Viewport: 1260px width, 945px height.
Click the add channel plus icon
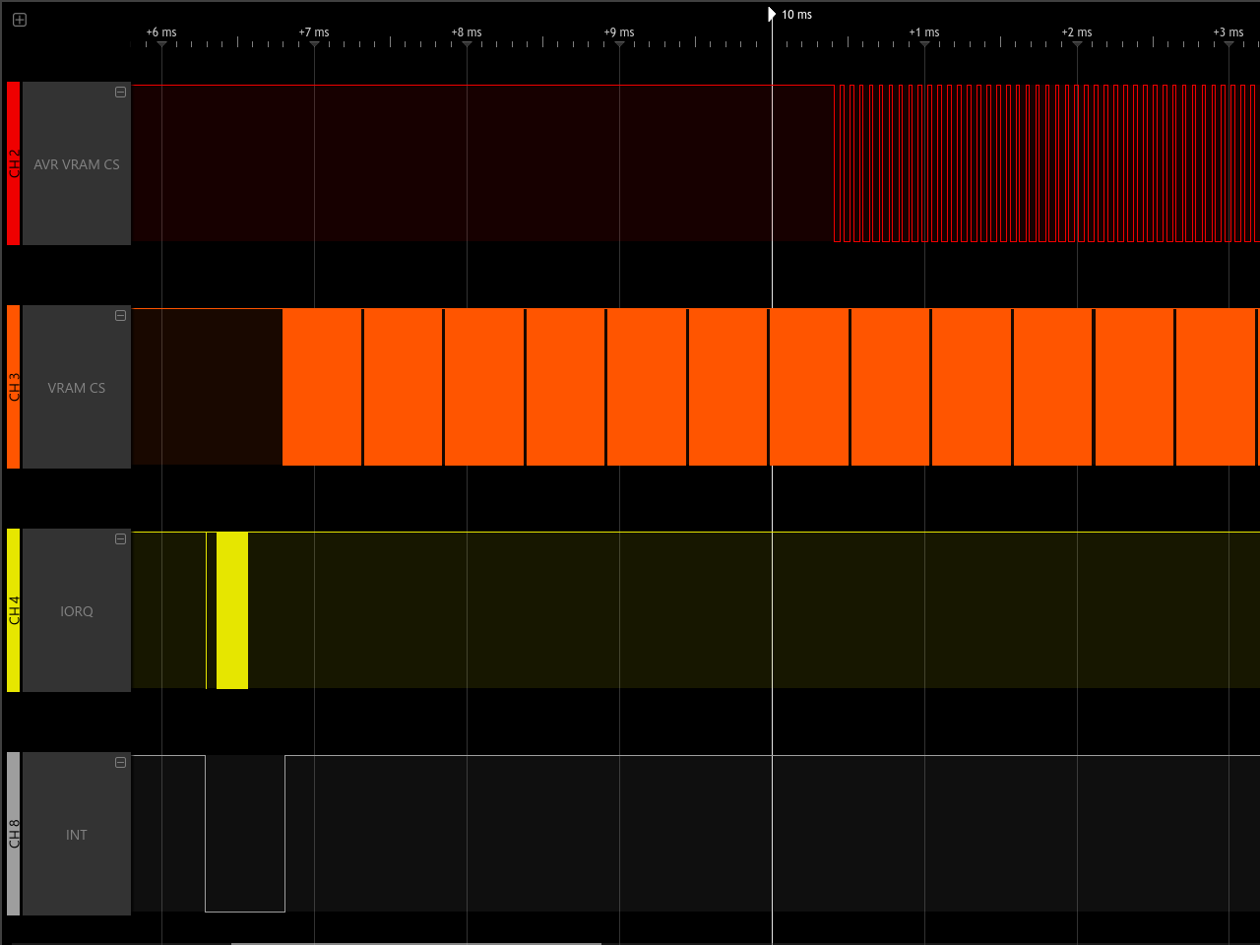click(20, 20)
